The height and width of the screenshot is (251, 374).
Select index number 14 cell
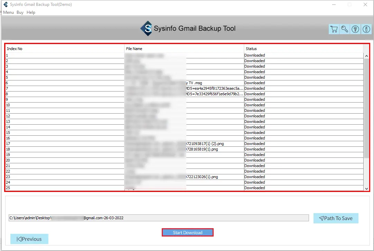tap(65, 127)
